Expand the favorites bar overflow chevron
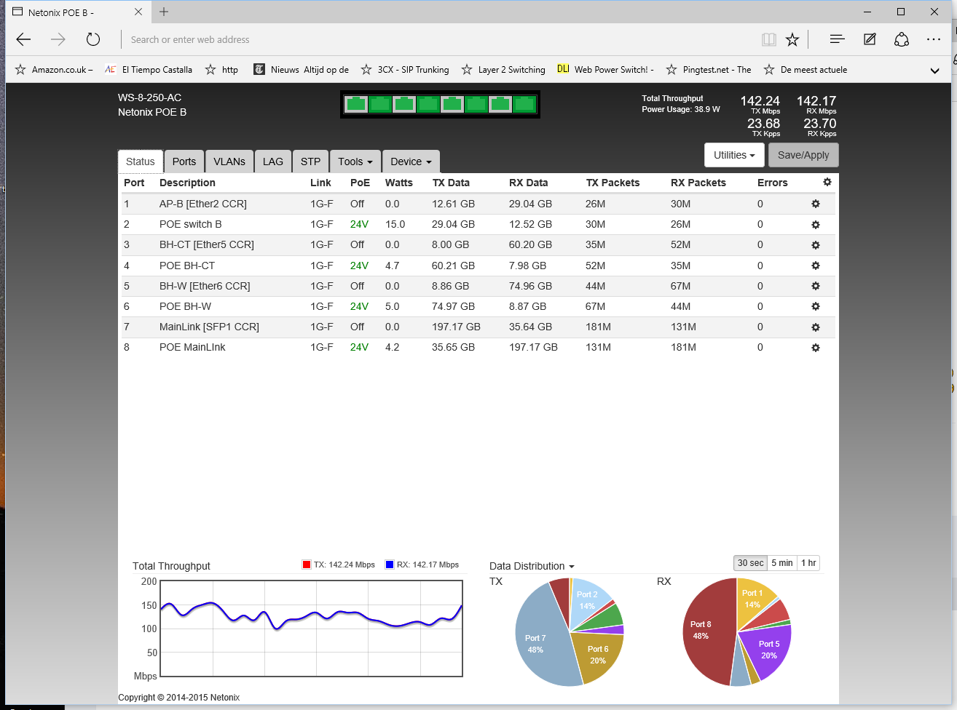Image resolution: width=957 pixels, height=710 pixels. [934, 71]
